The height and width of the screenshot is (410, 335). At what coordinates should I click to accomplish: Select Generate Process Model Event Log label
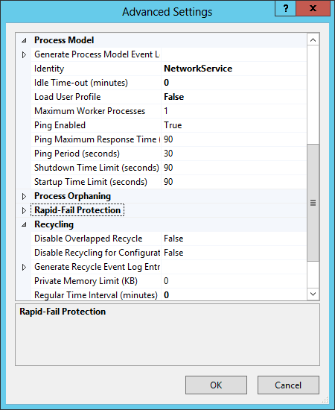[x=97, y=54]
